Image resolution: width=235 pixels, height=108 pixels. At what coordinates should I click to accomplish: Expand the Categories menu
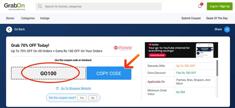click(x=28, y=18)
